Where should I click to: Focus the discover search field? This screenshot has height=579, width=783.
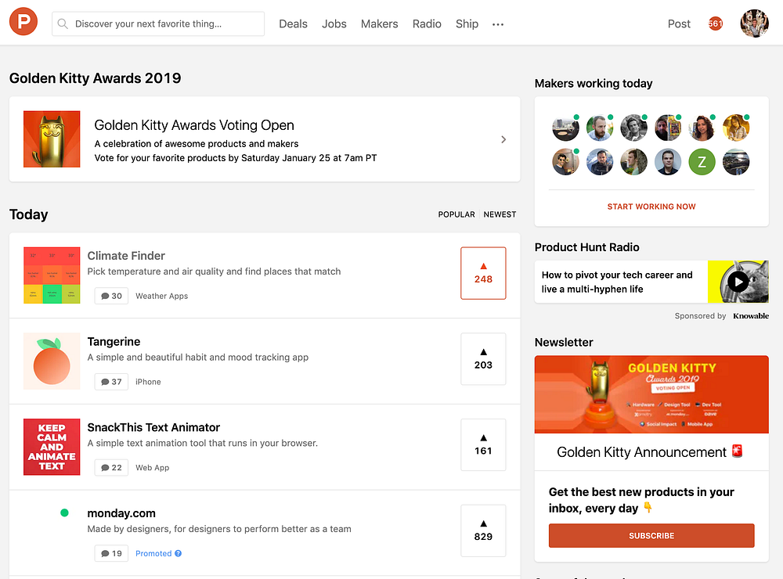pyautogui.click(x=158, y=24)
